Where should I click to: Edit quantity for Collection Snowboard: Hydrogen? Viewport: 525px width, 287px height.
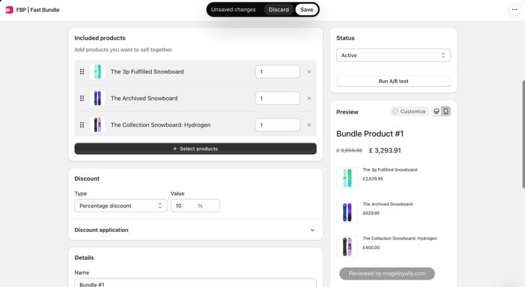pos(278,125)
